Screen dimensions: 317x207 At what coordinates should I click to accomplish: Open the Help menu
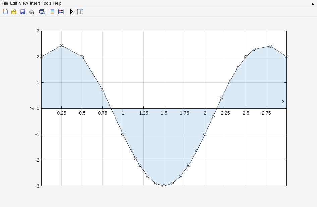57,3
